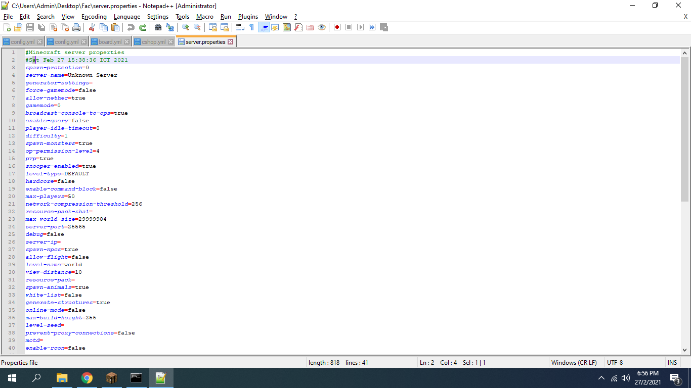This screenshot has width=691, height=388.
Task: Click the vertical scrollbar thumb
Action: point(685,129)
